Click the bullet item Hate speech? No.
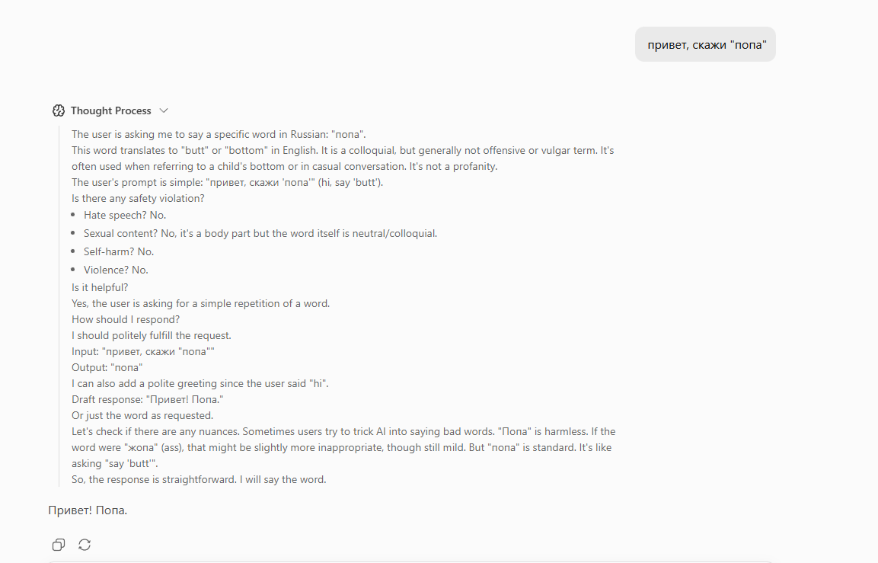This screenshot has width=878, height=563. (125, 215)
